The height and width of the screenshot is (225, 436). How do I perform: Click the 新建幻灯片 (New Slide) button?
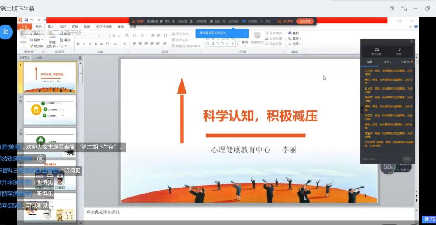click(52, 42)
